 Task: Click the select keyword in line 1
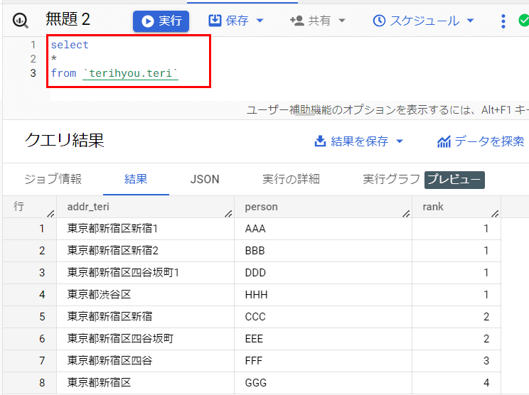point(70,45)
